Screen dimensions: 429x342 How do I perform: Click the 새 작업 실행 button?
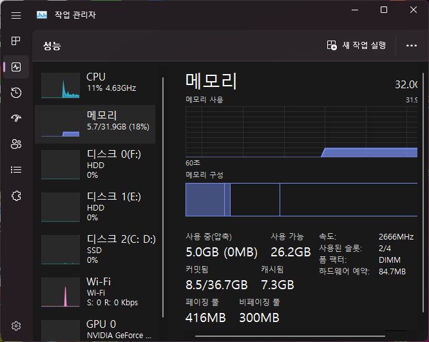coord(356,45)
